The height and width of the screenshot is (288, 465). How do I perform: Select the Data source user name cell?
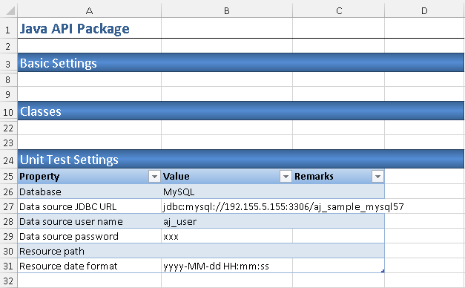click(x=89, y=221)
